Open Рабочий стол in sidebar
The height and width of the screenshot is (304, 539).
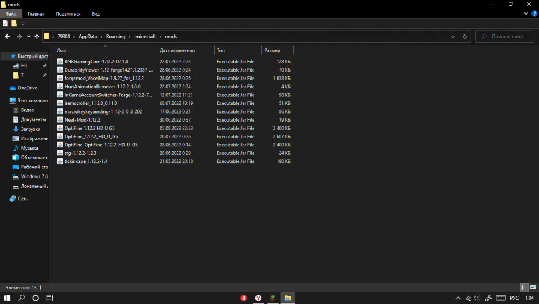click(x=34, y=167)
